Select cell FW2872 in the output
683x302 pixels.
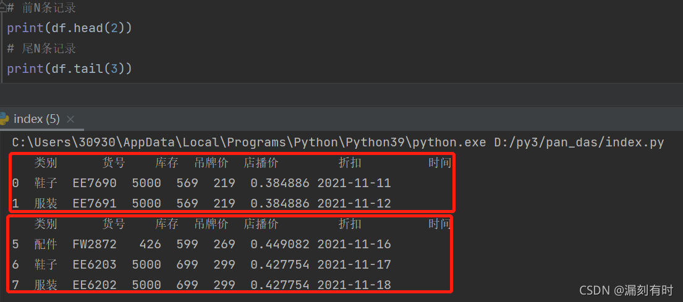click(95, 245)
